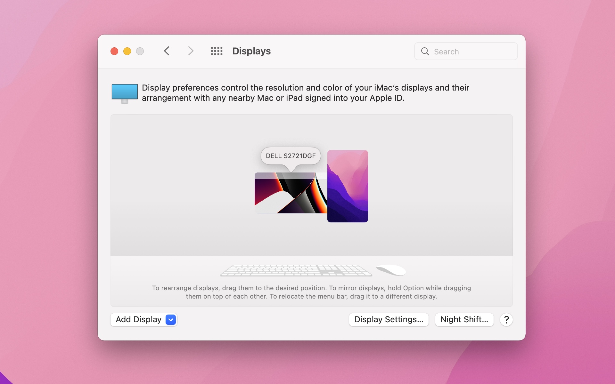The width and height of the screenshot is (615, 384).
Task: Open the Add Display dropdown chevron
Action: coord(170,320)
